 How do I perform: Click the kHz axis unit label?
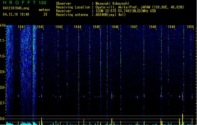coord(3,25)
